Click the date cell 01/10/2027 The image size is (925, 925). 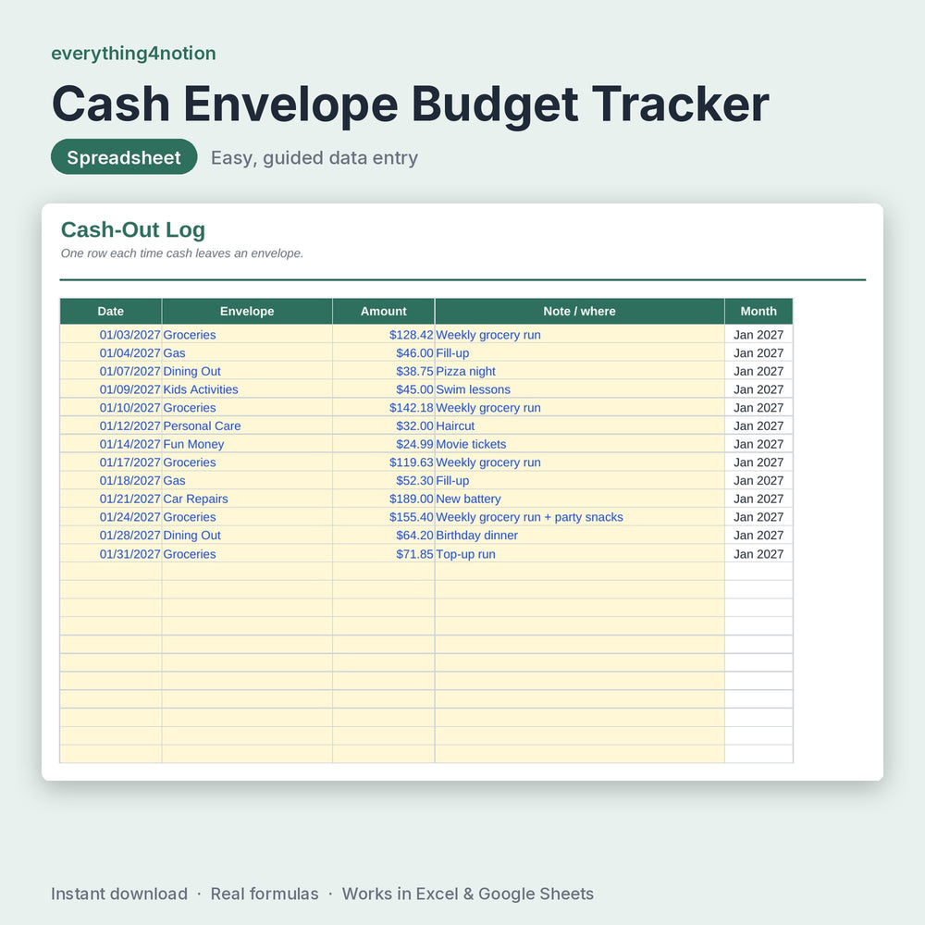pyautogui.click(x=111, y=408)
